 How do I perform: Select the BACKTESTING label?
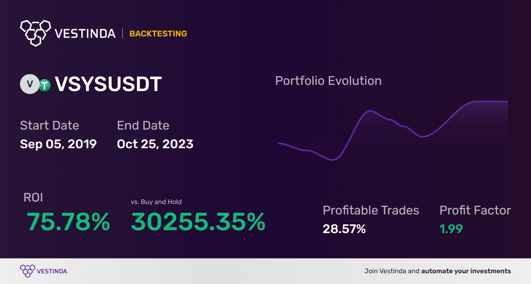158,34
